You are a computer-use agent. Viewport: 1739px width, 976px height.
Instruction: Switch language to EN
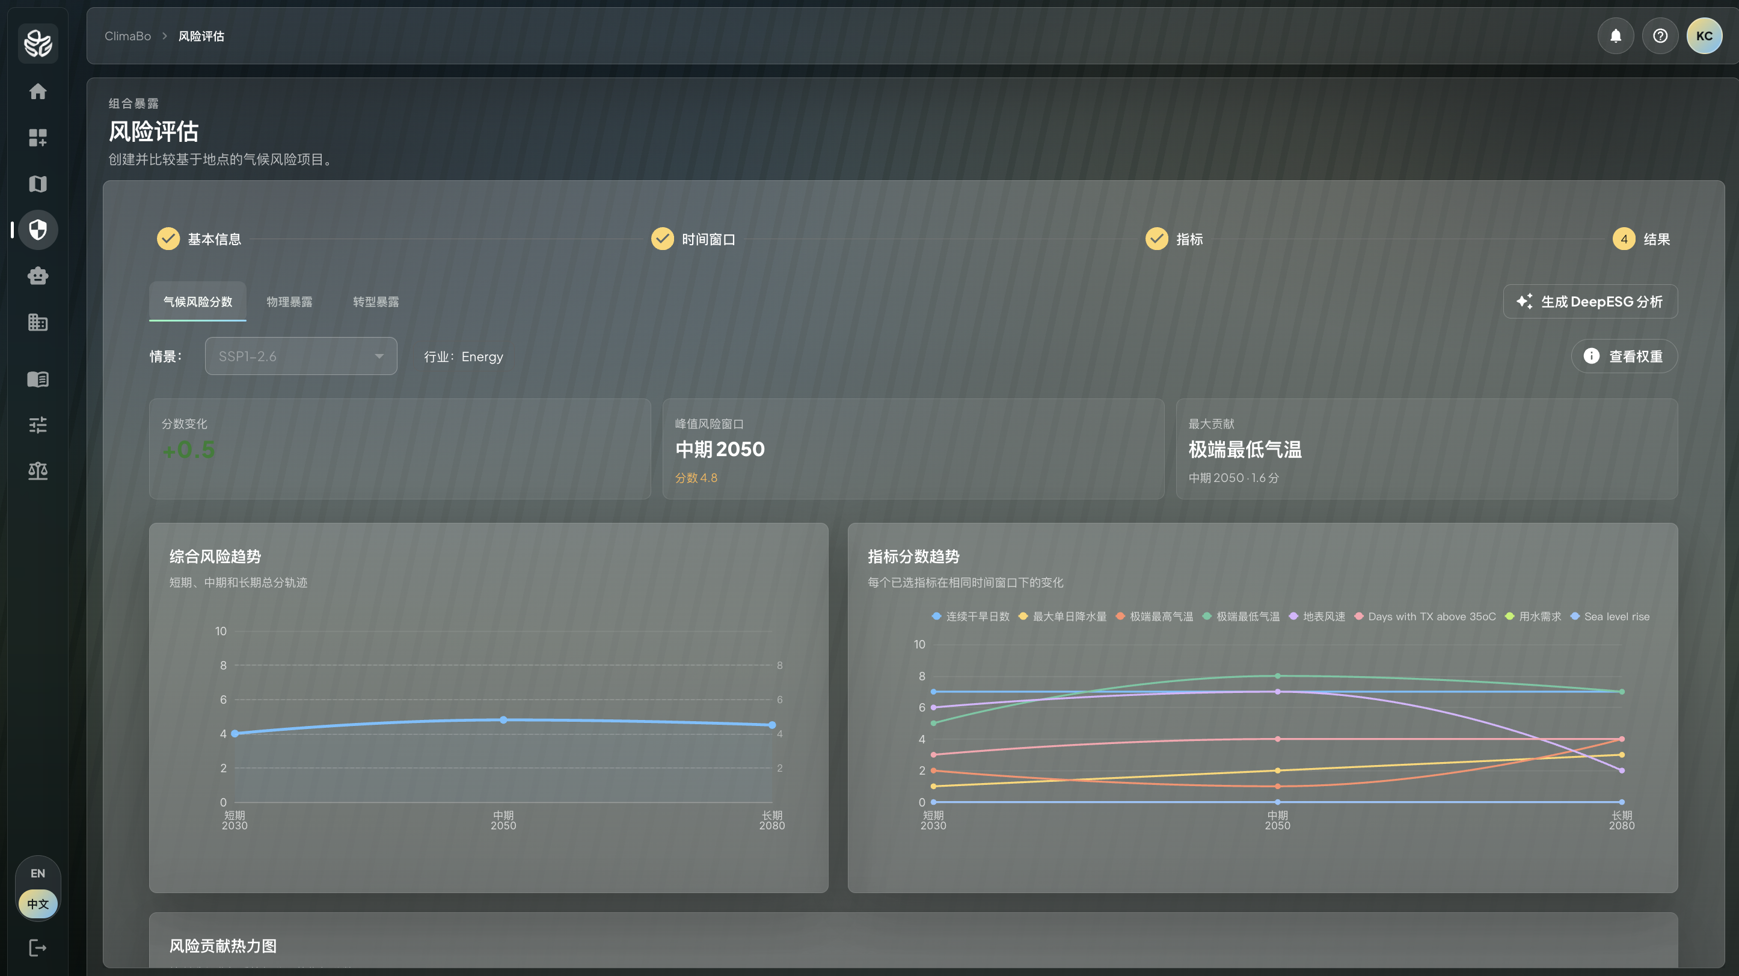(38, 873)
